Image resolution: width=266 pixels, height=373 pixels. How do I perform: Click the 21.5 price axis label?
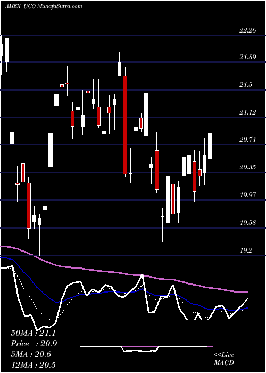245,85
